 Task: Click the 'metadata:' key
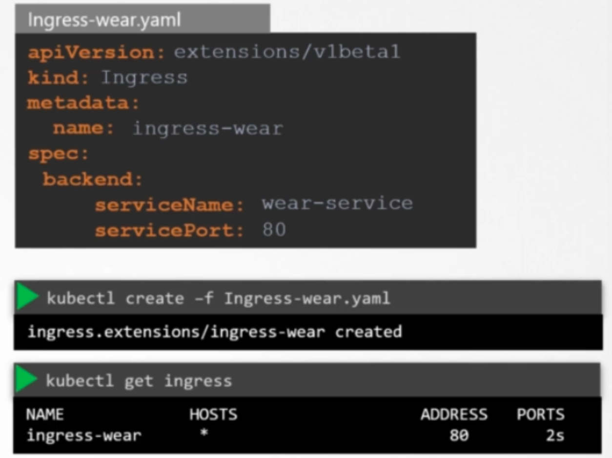point(83,103)
